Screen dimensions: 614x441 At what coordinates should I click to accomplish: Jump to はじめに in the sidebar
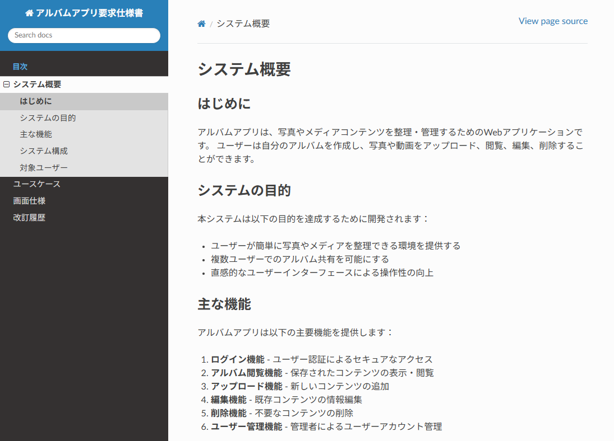36,101
